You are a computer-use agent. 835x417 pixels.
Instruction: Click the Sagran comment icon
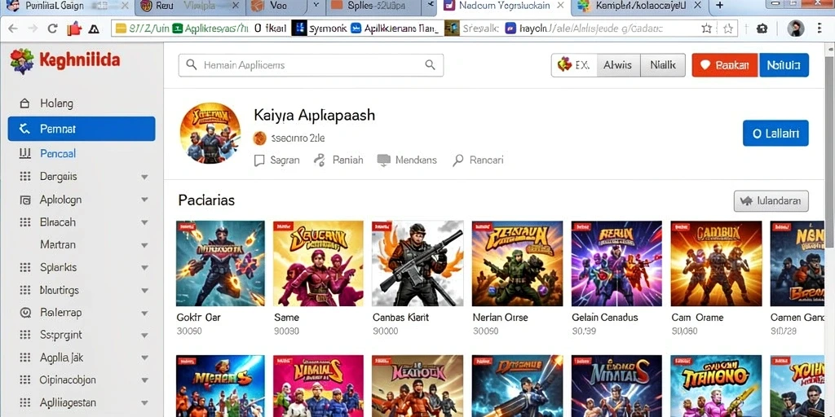click(259, 160)
